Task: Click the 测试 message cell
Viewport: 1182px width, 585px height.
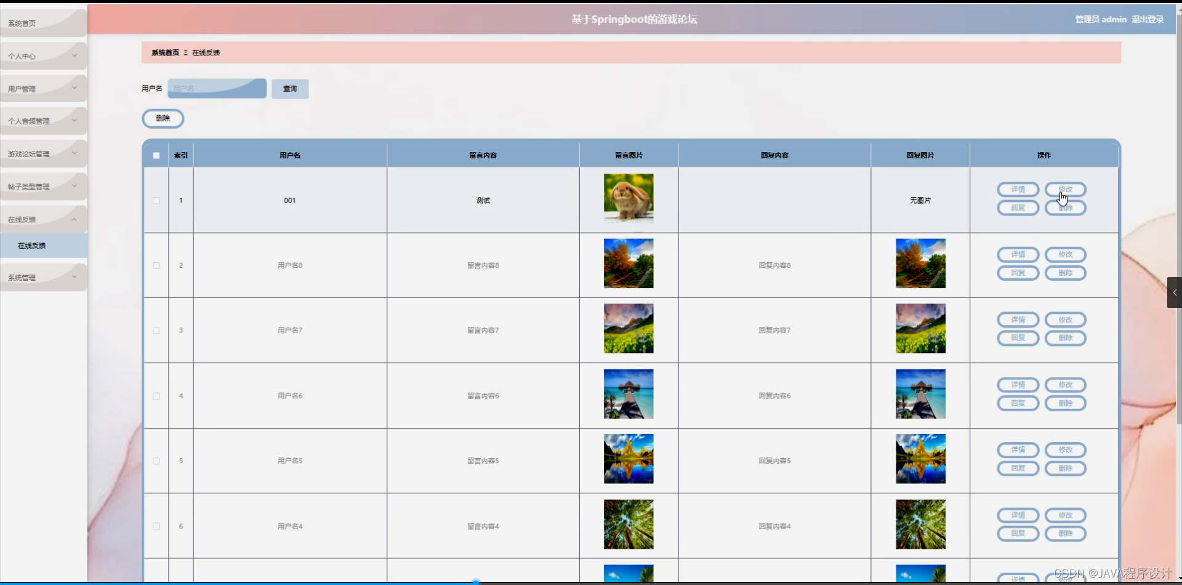Action: tap(483, 201)
